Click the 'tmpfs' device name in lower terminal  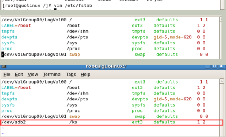(8, 93)
